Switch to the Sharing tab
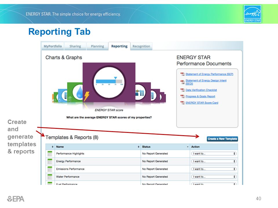278x208 pixels. 75,46
